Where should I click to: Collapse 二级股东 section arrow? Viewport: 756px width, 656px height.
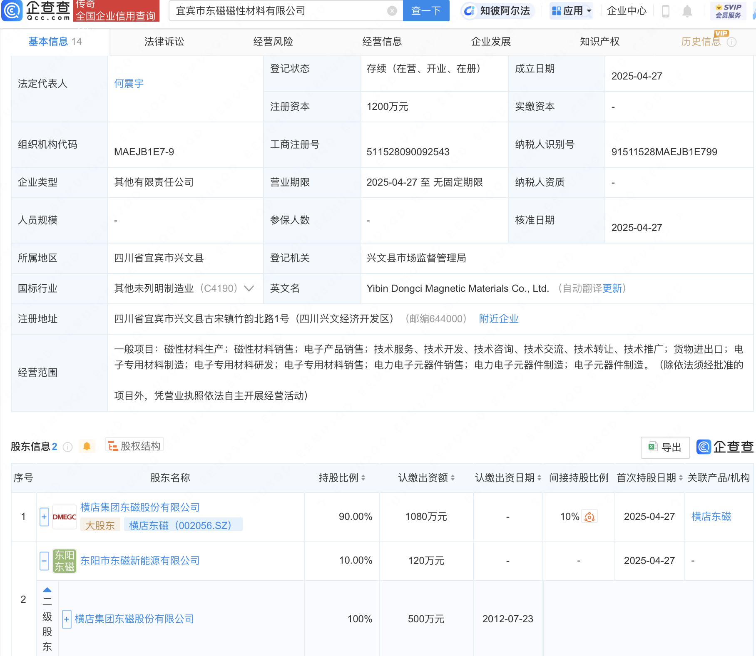click(x=47, y=589)
